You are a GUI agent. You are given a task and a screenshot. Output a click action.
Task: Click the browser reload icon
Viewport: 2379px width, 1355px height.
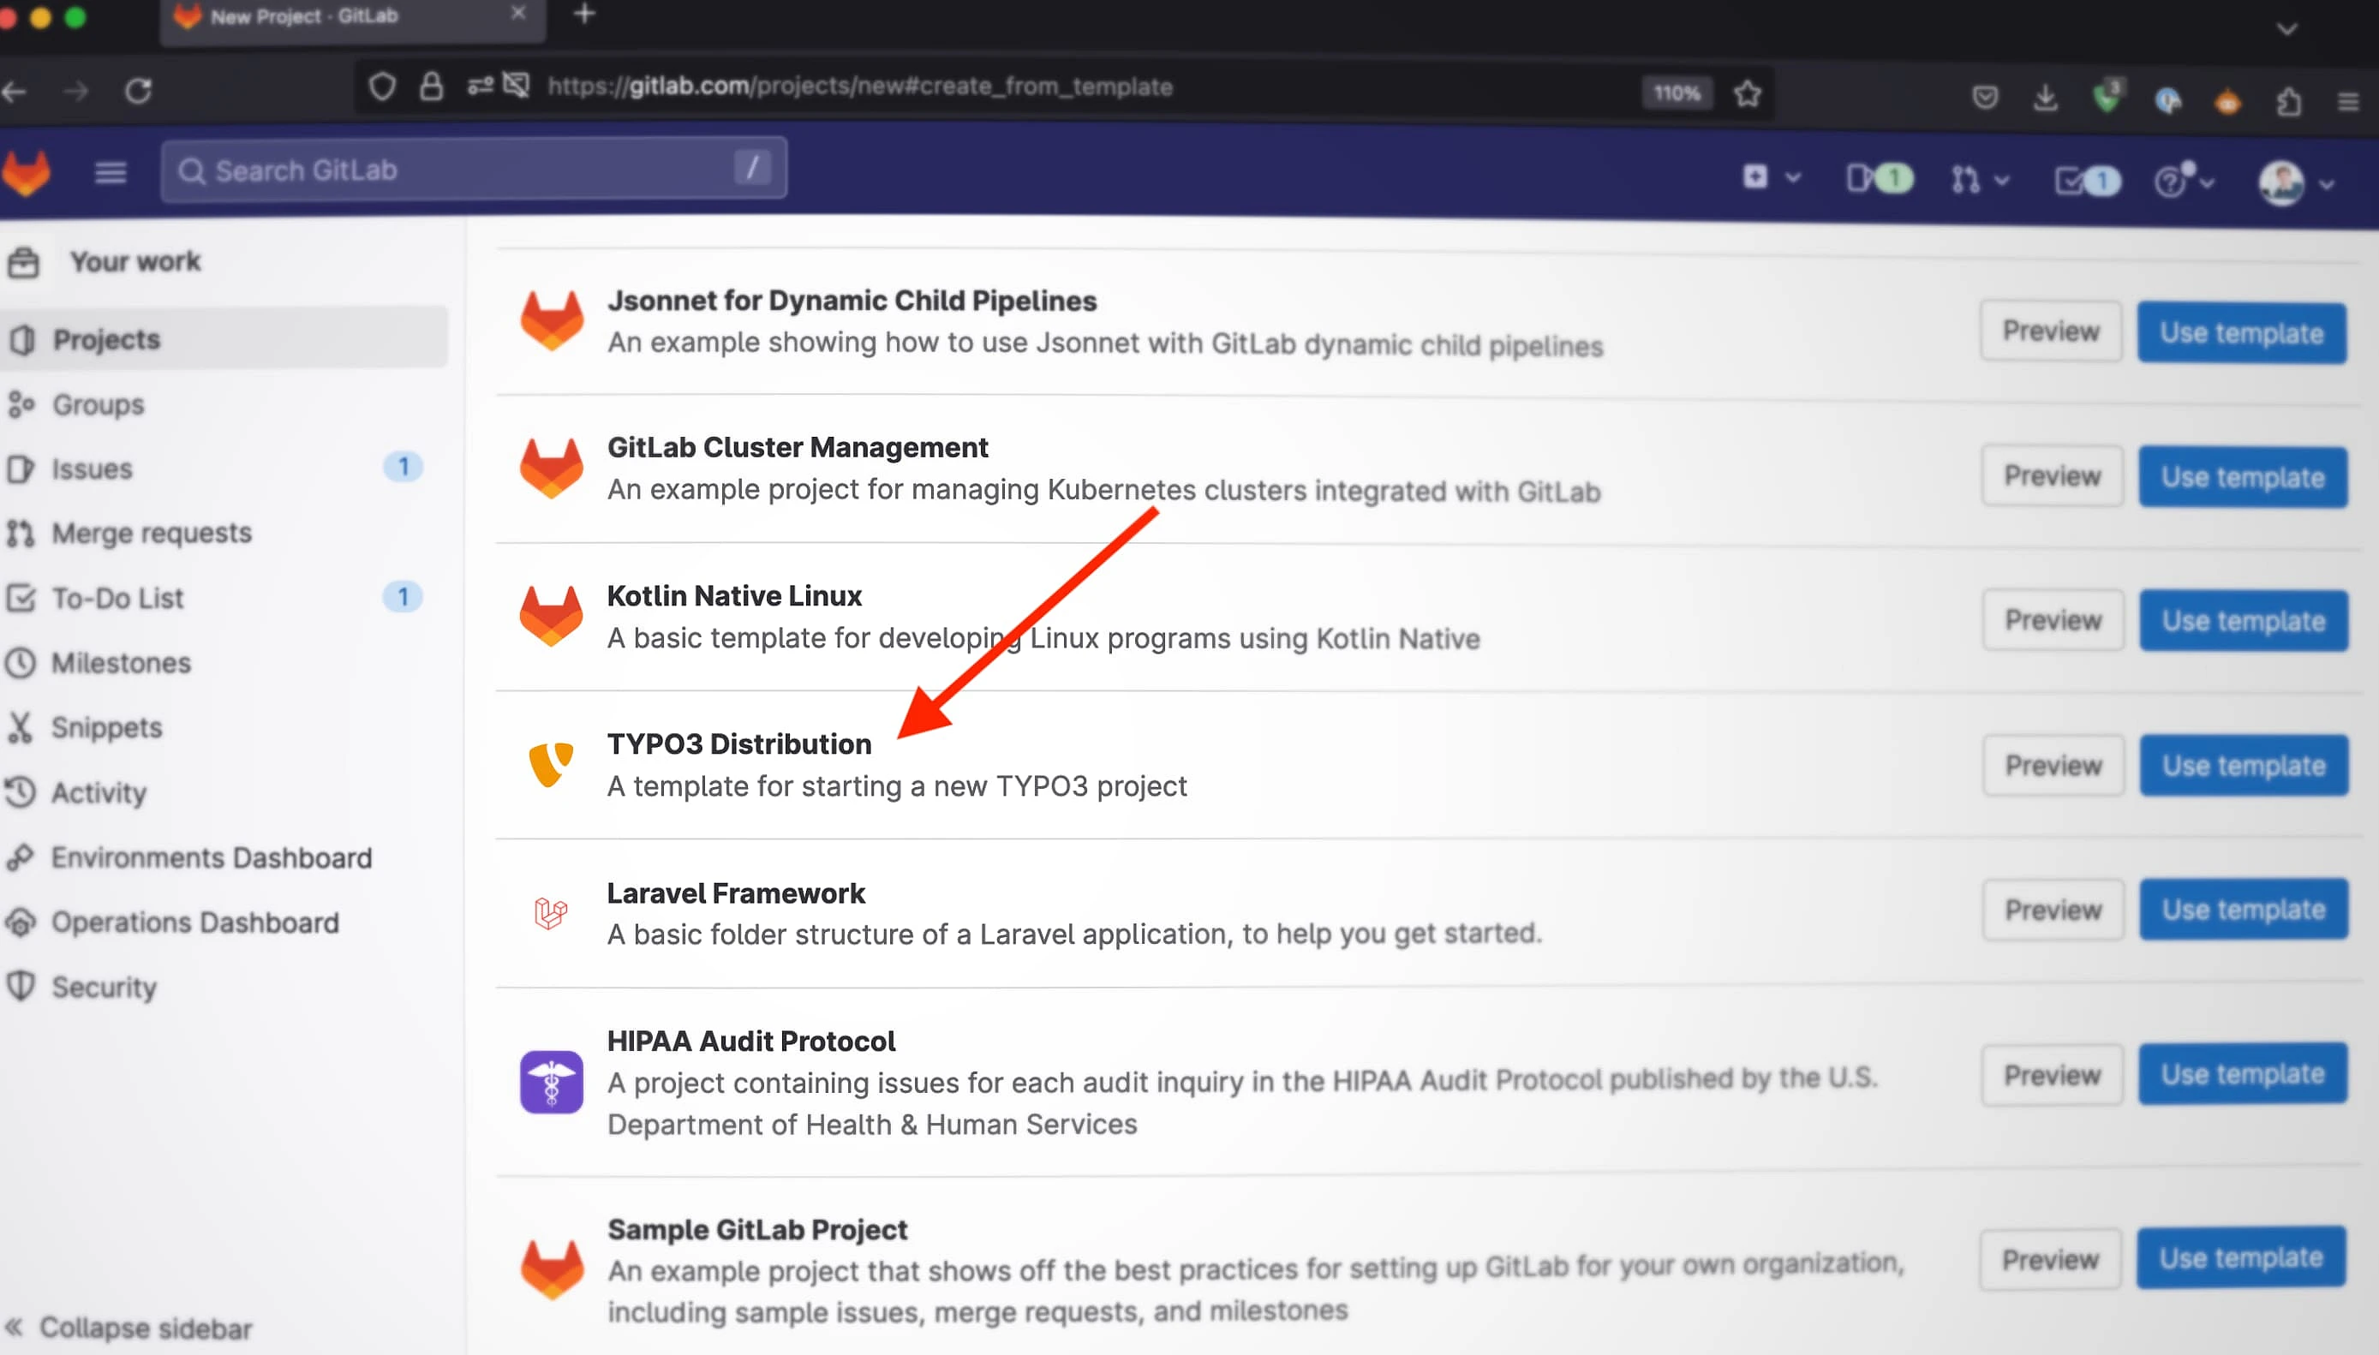[x=139, y=91]
